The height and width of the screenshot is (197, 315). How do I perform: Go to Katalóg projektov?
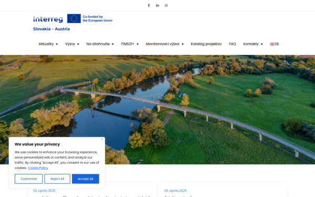pyautogui.click(x=206, y=44)
